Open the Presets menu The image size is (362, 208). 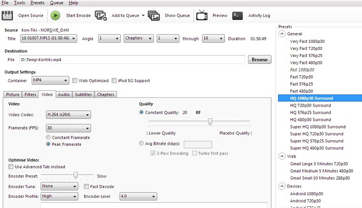pos(37,3)
